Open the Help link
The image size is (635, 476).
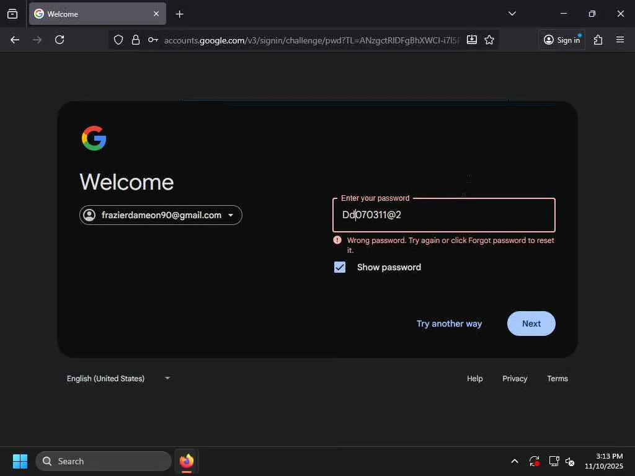pos(474,379)
